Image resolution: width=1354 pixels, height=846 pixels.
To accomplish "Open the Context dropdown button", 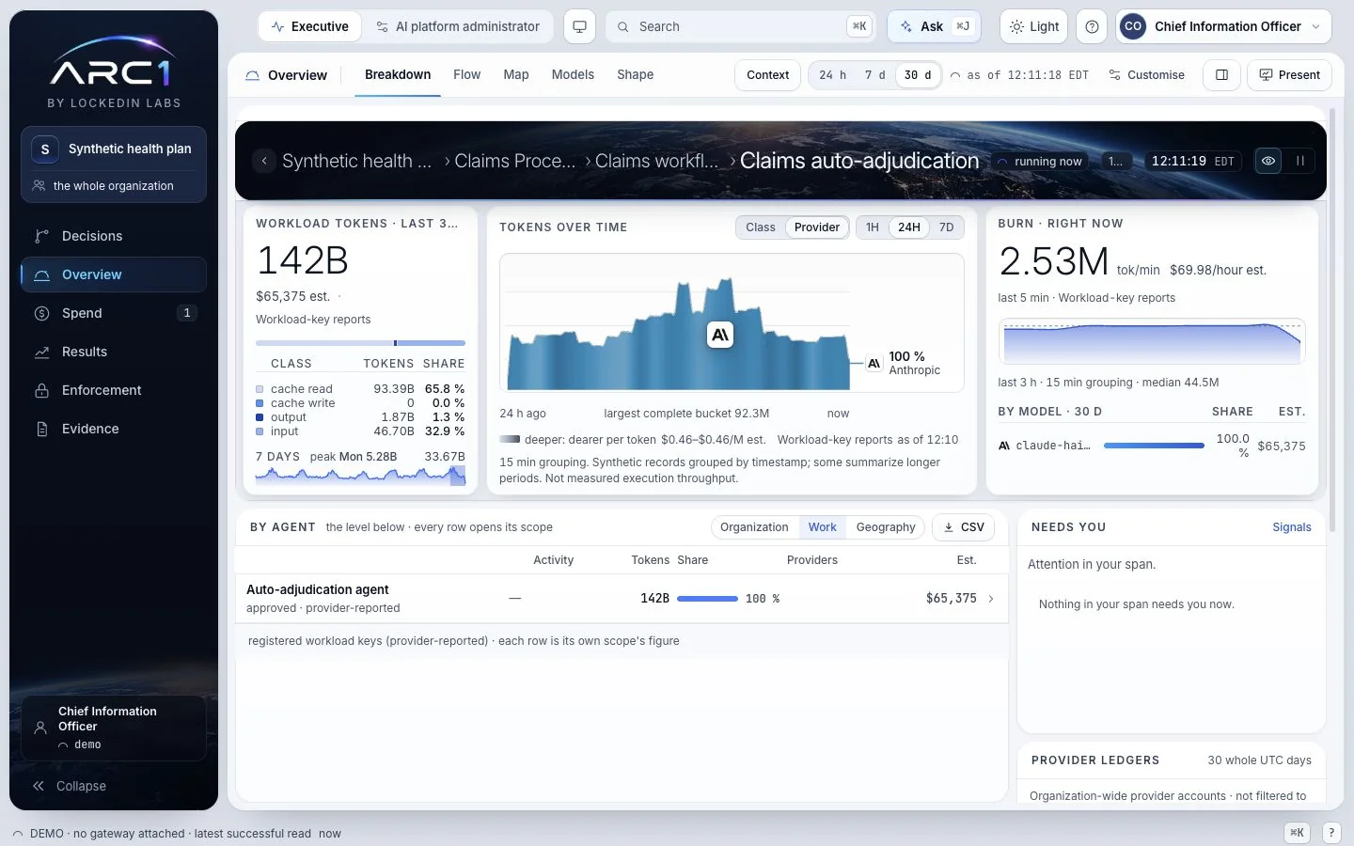I will click(x=767, y=75).
